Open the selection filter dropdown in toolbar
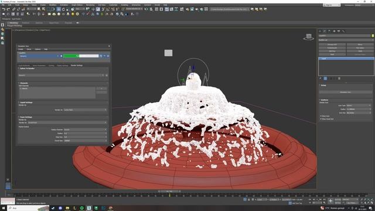 coord(31,9)
